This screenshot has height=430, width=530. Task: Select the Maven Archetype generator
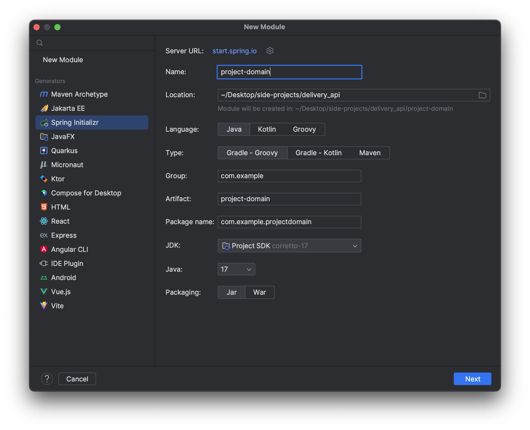point(79,94)
